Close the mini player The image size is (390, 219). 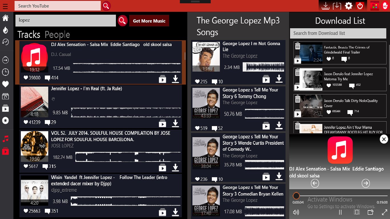pyautogui.click(x=384, y=139)
